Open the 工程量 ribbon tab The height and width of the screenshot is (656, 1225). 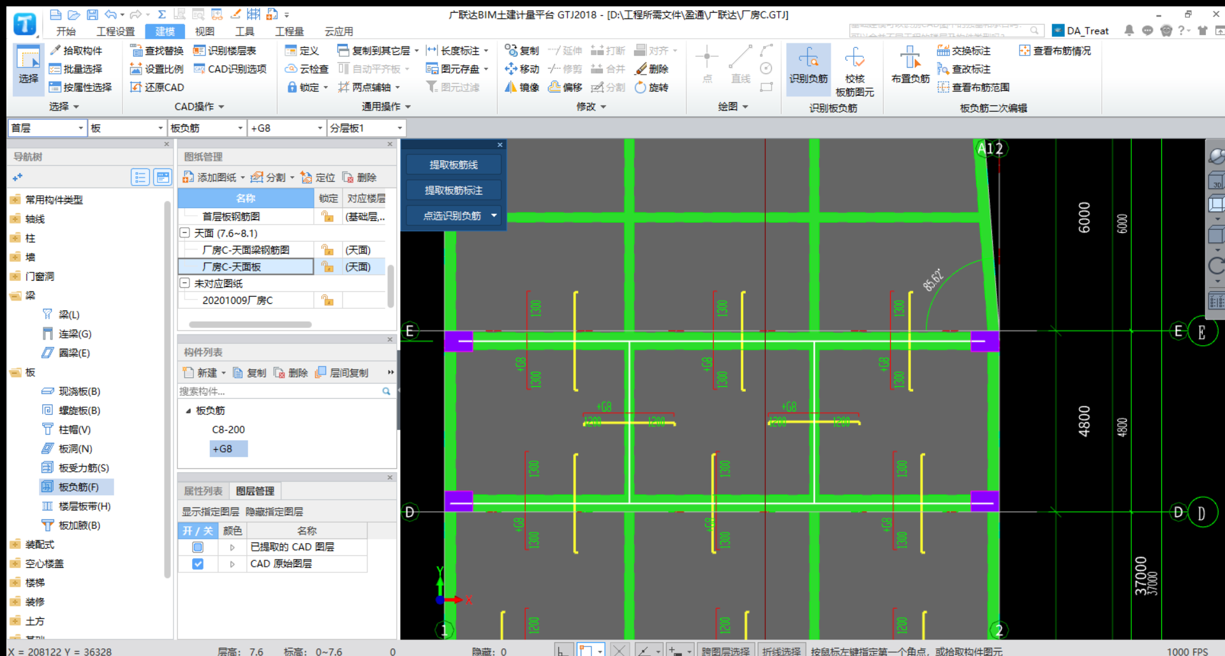coord(289,31)
